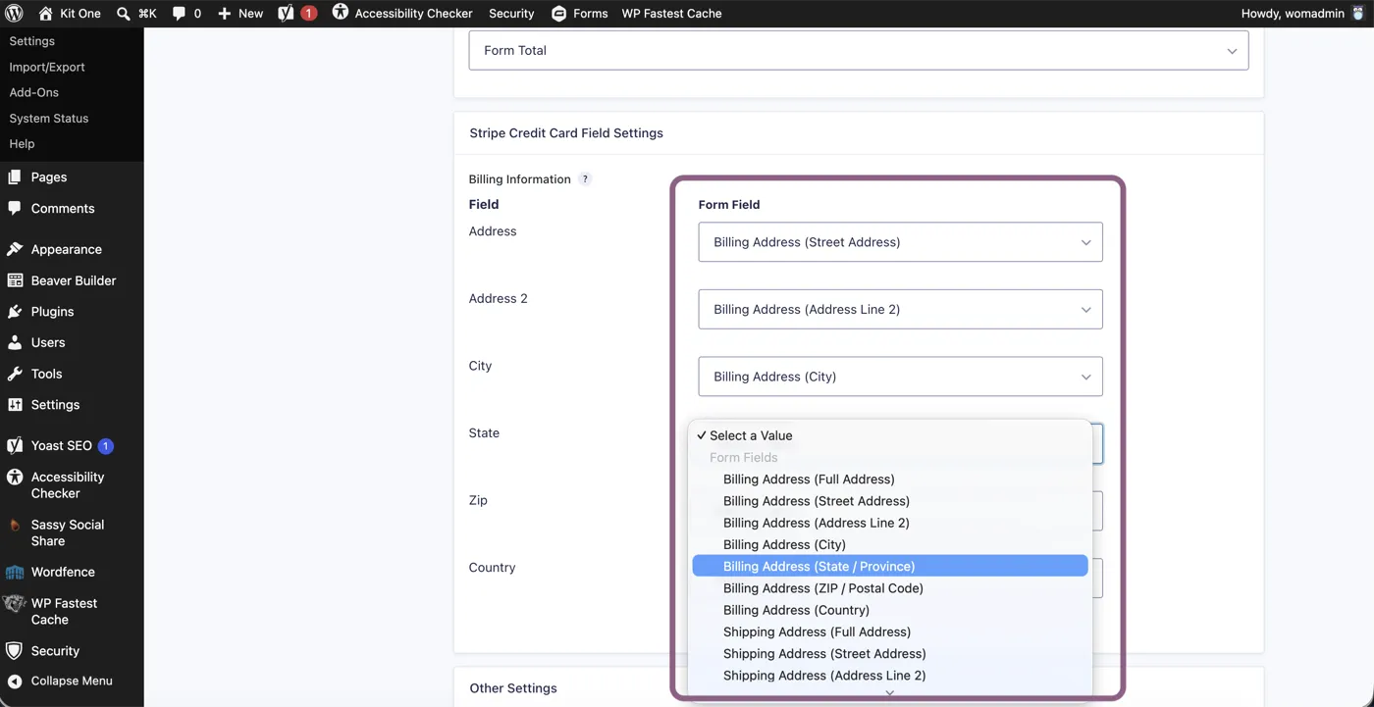Screen dimensions: 1374x707
Task: Click the Settings sliders icon
Action: point(15,405)
